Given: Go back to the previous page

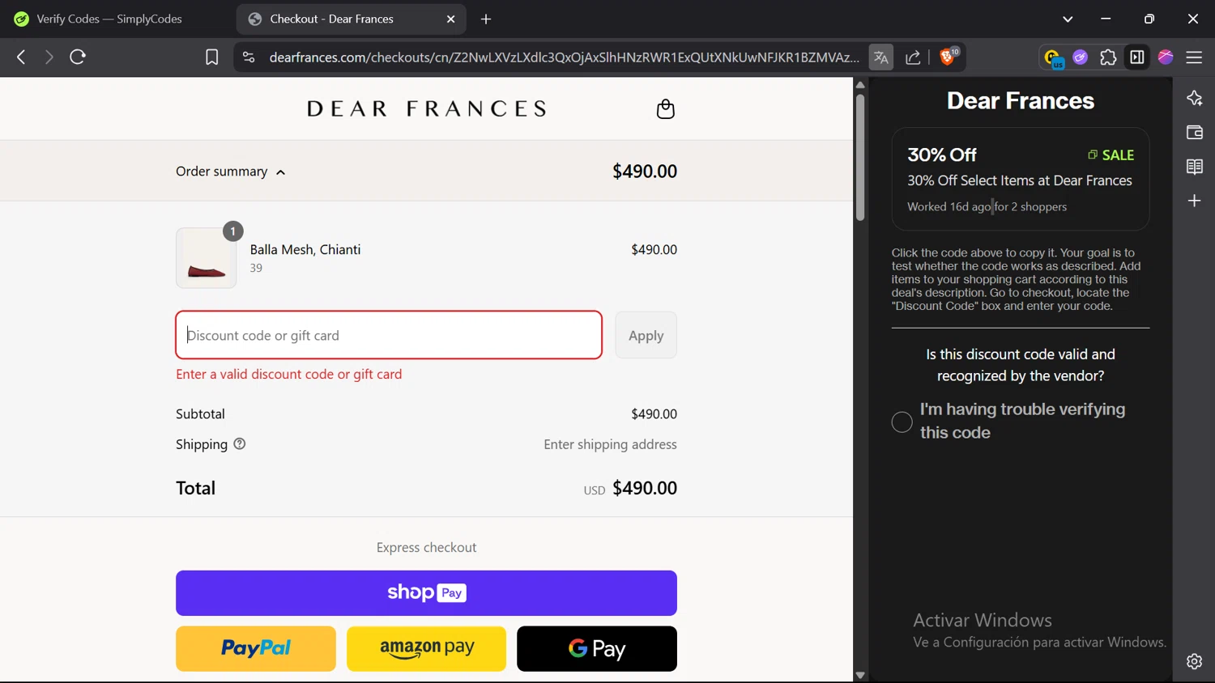Looking at the screenshot, I should coord(21,57).
